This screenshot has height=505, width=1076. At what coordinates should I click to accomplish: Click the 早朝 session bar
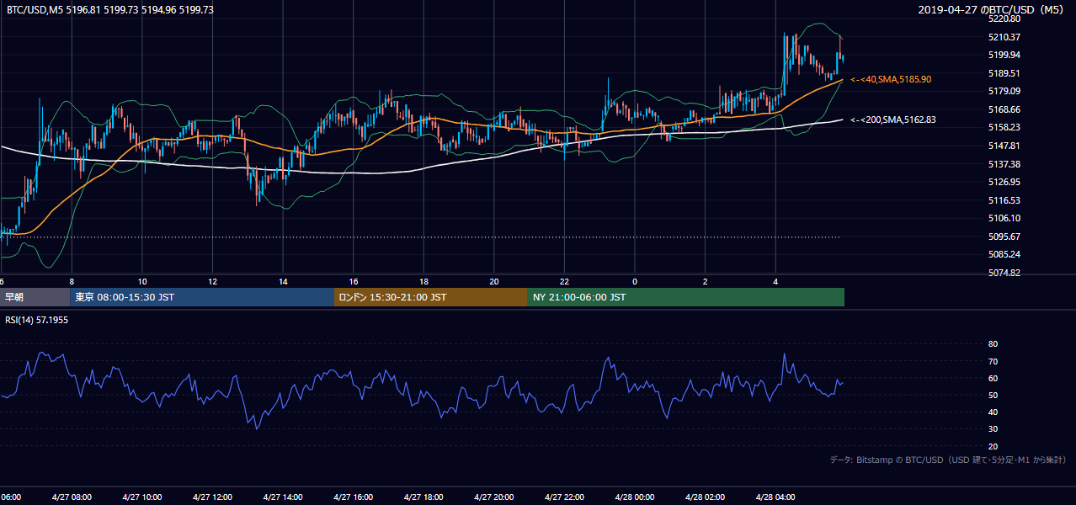click(35, 297)
